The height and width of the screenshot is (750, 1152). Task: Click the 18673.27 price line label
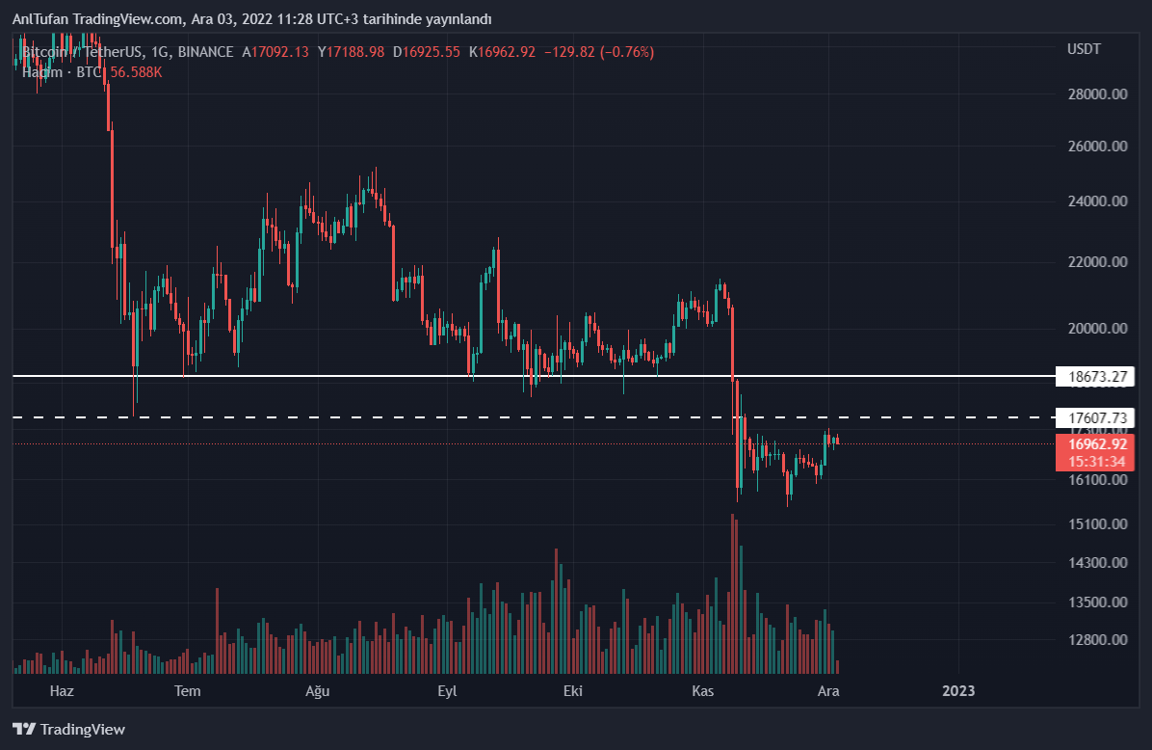pyautogui.click(x=1094, y=376)
